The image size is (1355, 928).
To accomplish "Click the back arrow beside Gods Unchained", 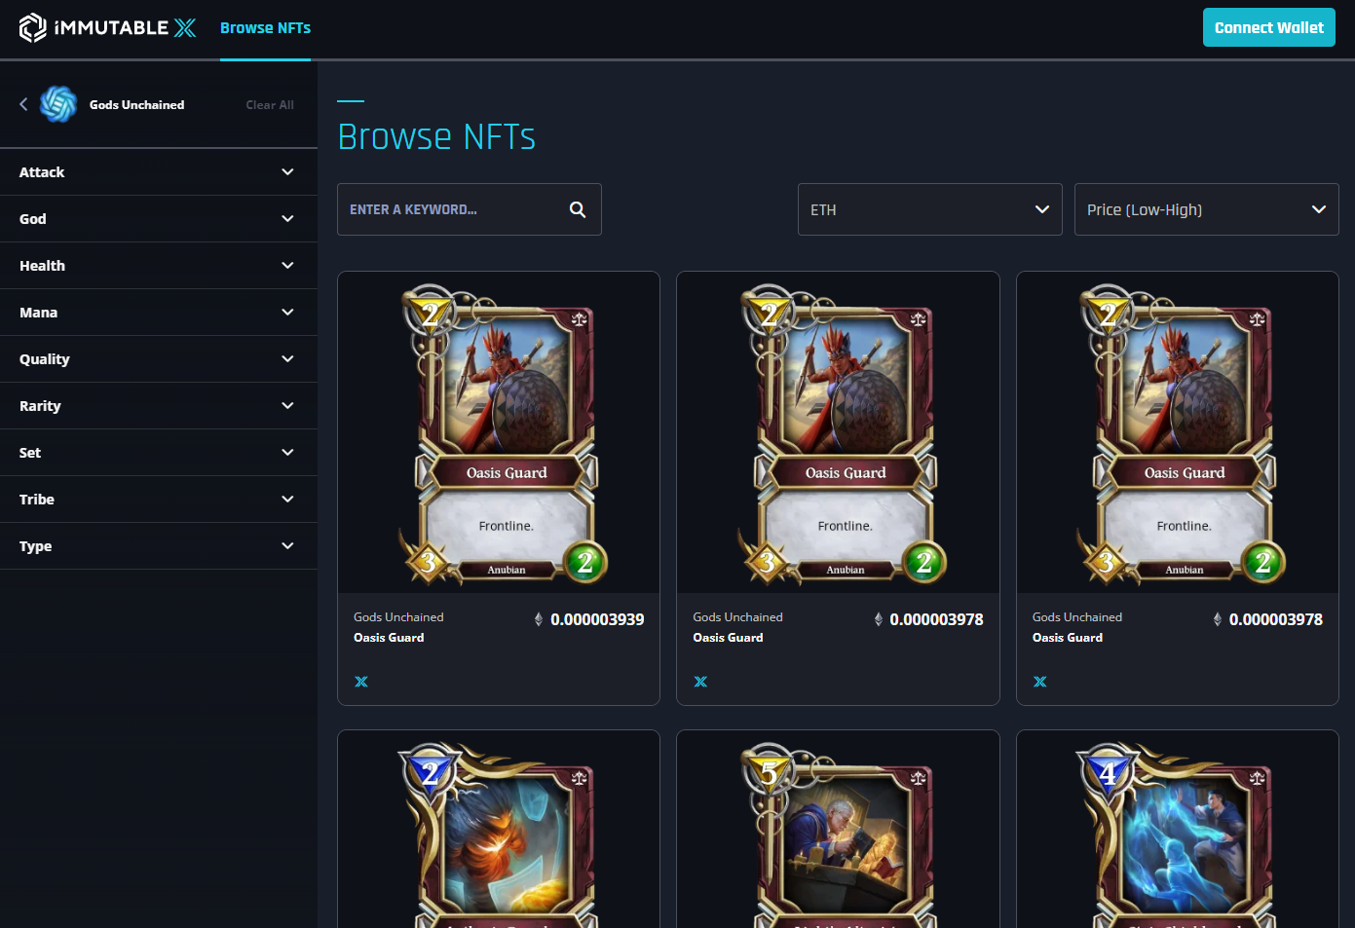I will pyautogui.click(x=23, y=104).
